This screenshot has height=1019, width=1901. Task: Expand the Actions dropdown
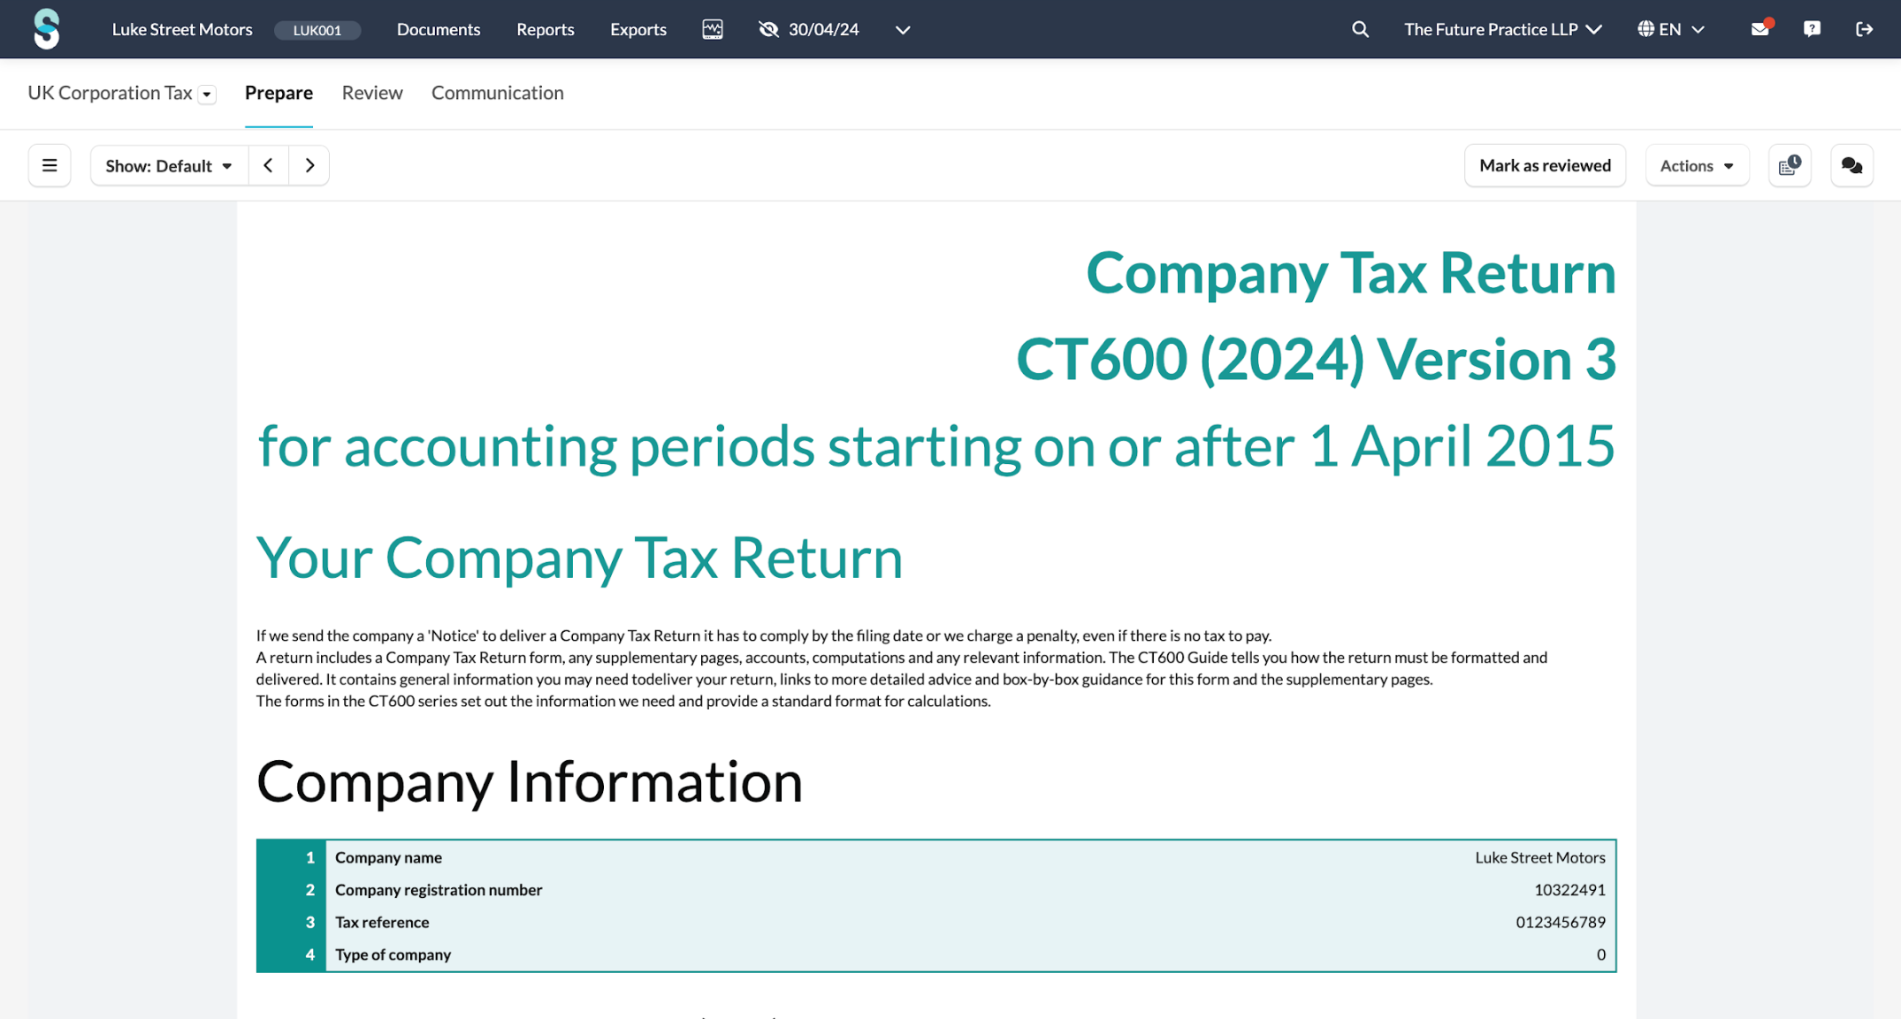[1696, 165]
